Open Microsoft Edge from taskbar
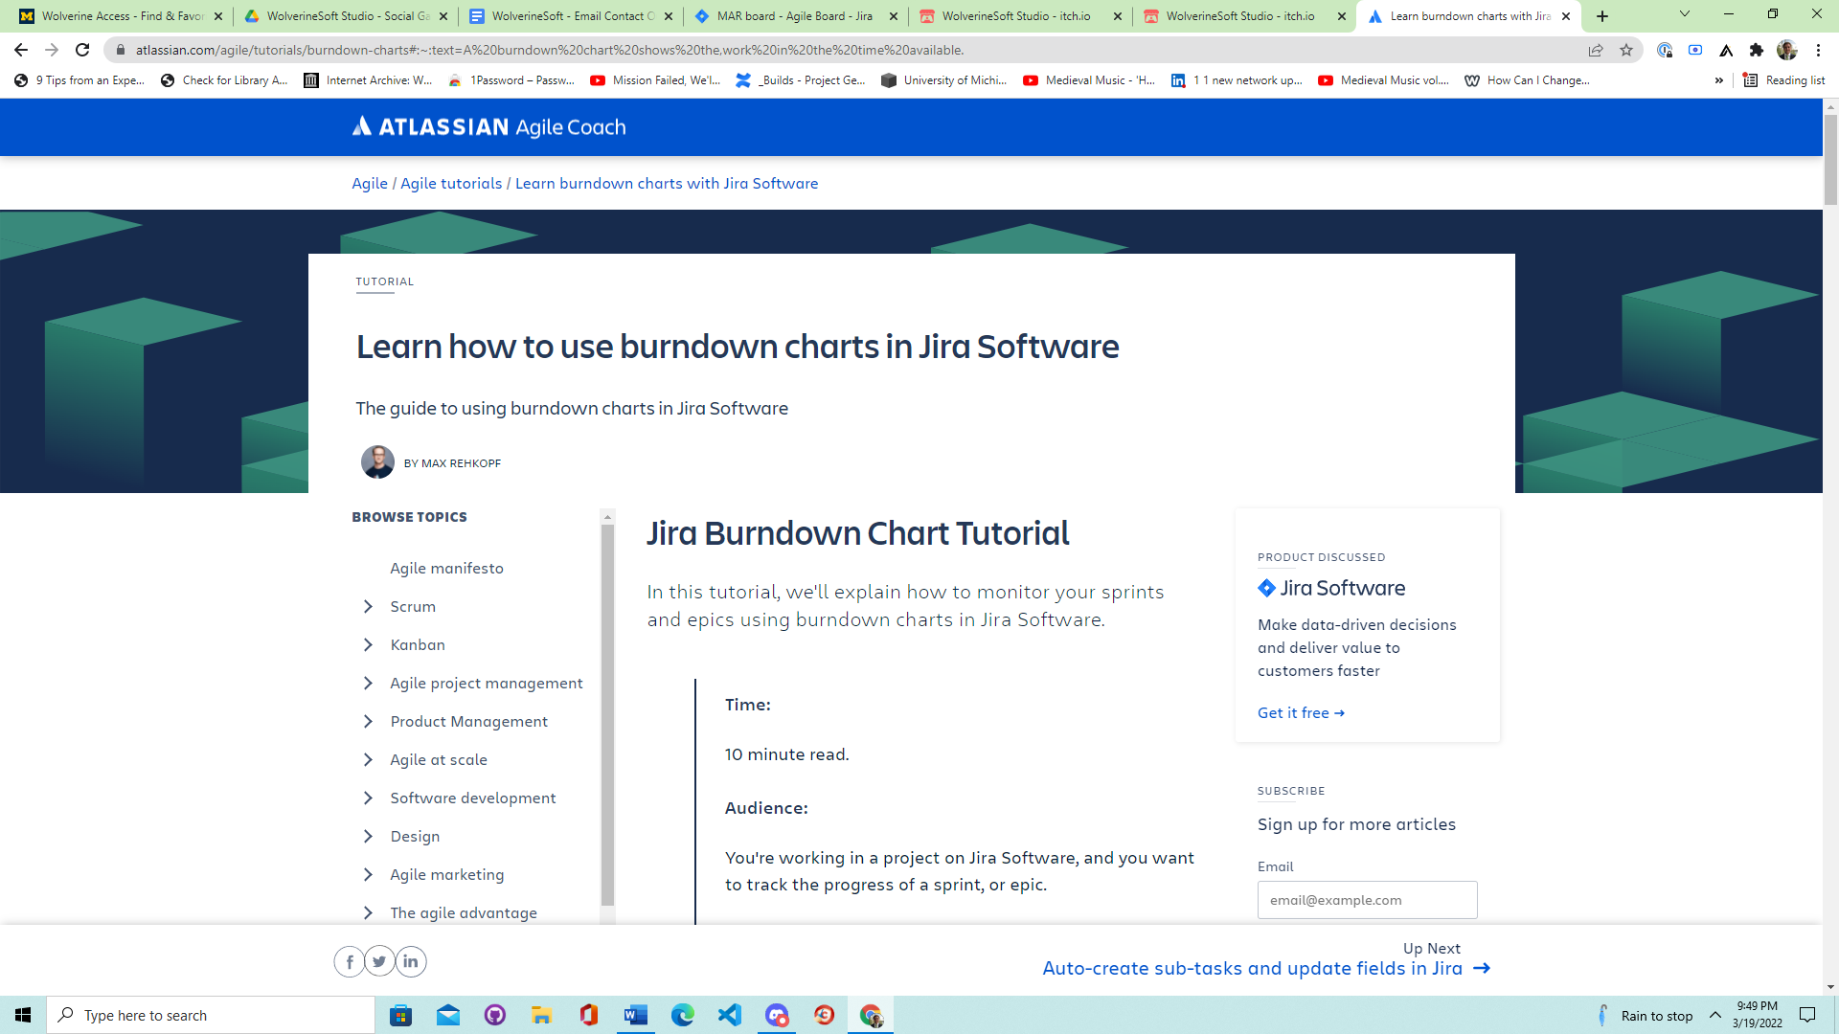Viewport: 1839px width, 1034px height. coord(682,1015)
